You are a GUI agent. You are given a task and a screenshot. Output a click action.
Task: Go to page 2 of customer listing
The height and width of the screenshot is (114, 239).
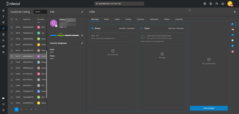pos(21,110)
